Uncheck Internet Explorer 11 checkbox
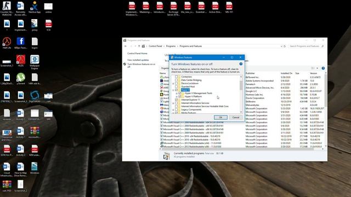Viewport: 351px width, 197px height. coord(177,100)
